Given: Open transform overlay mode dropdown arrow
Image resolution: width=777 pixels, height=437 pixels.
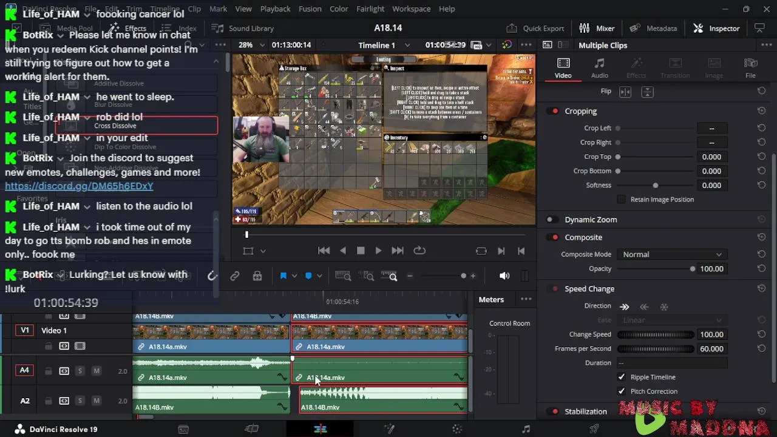Looking at the screenshot, I should pyautogui.click(x=263, y=251).
